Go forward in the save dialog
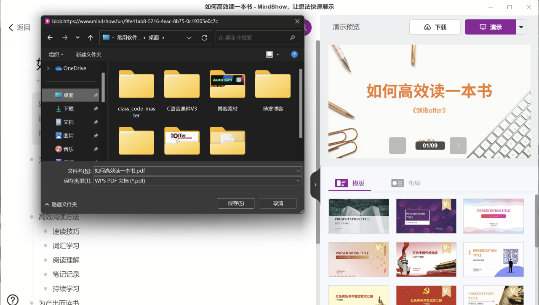This screenshot has height=305, width=539. [65, 37]
